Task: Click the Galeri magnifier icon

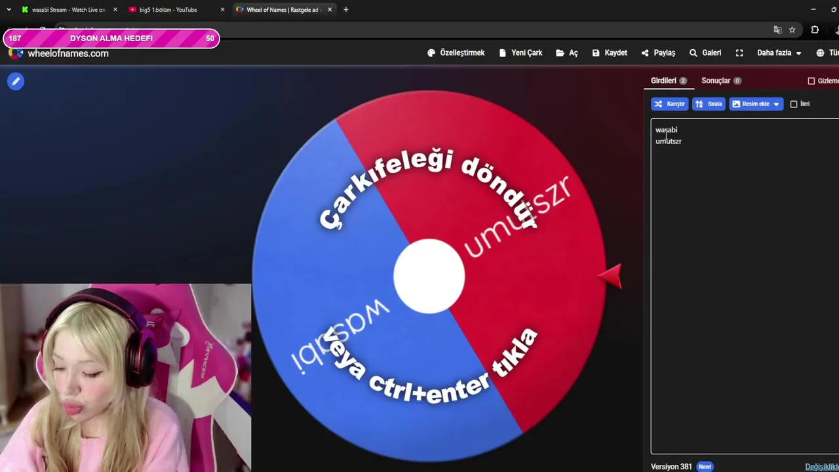Action: pyautogui.click(x=693, y=53)
